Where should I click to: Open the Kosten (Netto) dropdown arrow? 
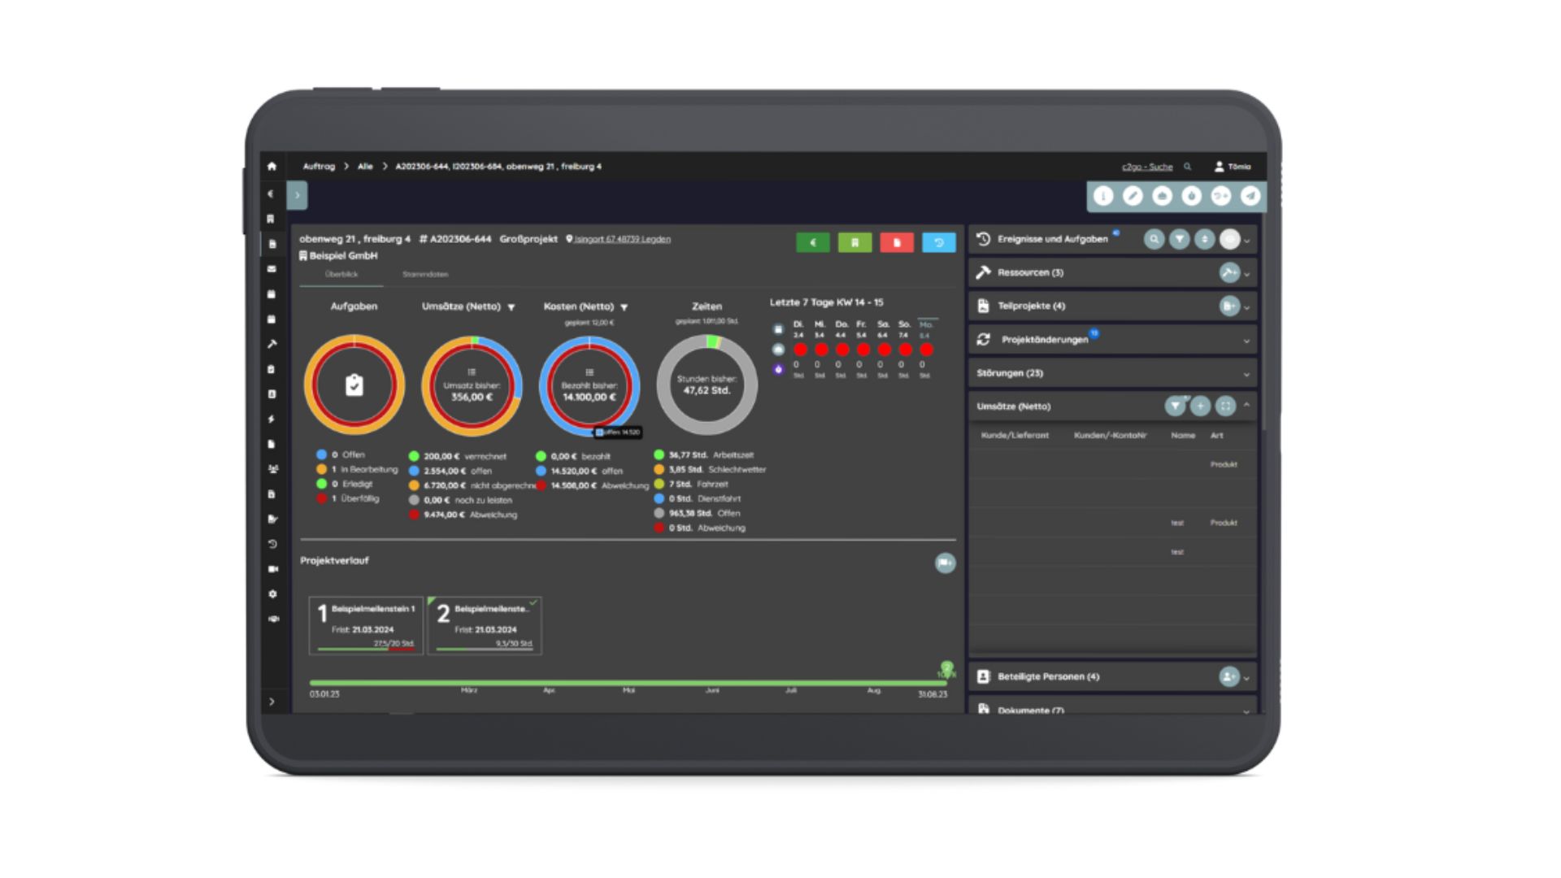click(x=624, y=307)
